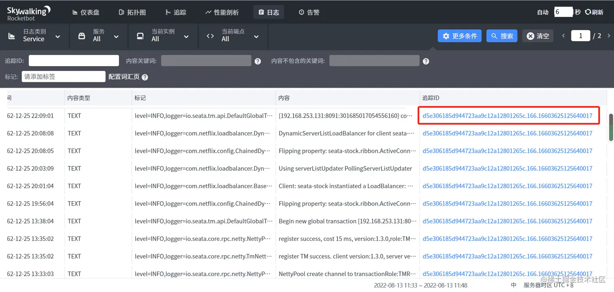Click the 搜索 search button

coord(502,36)
